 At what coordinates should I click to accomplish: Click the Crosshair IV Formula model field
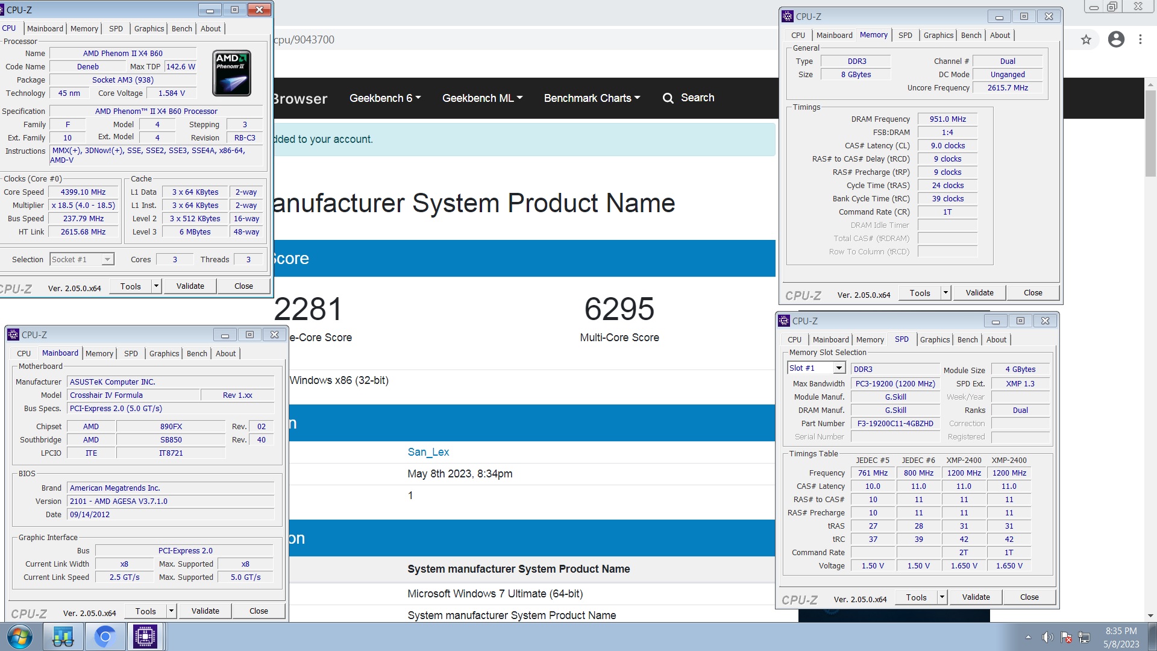click(x=133, y=395)
